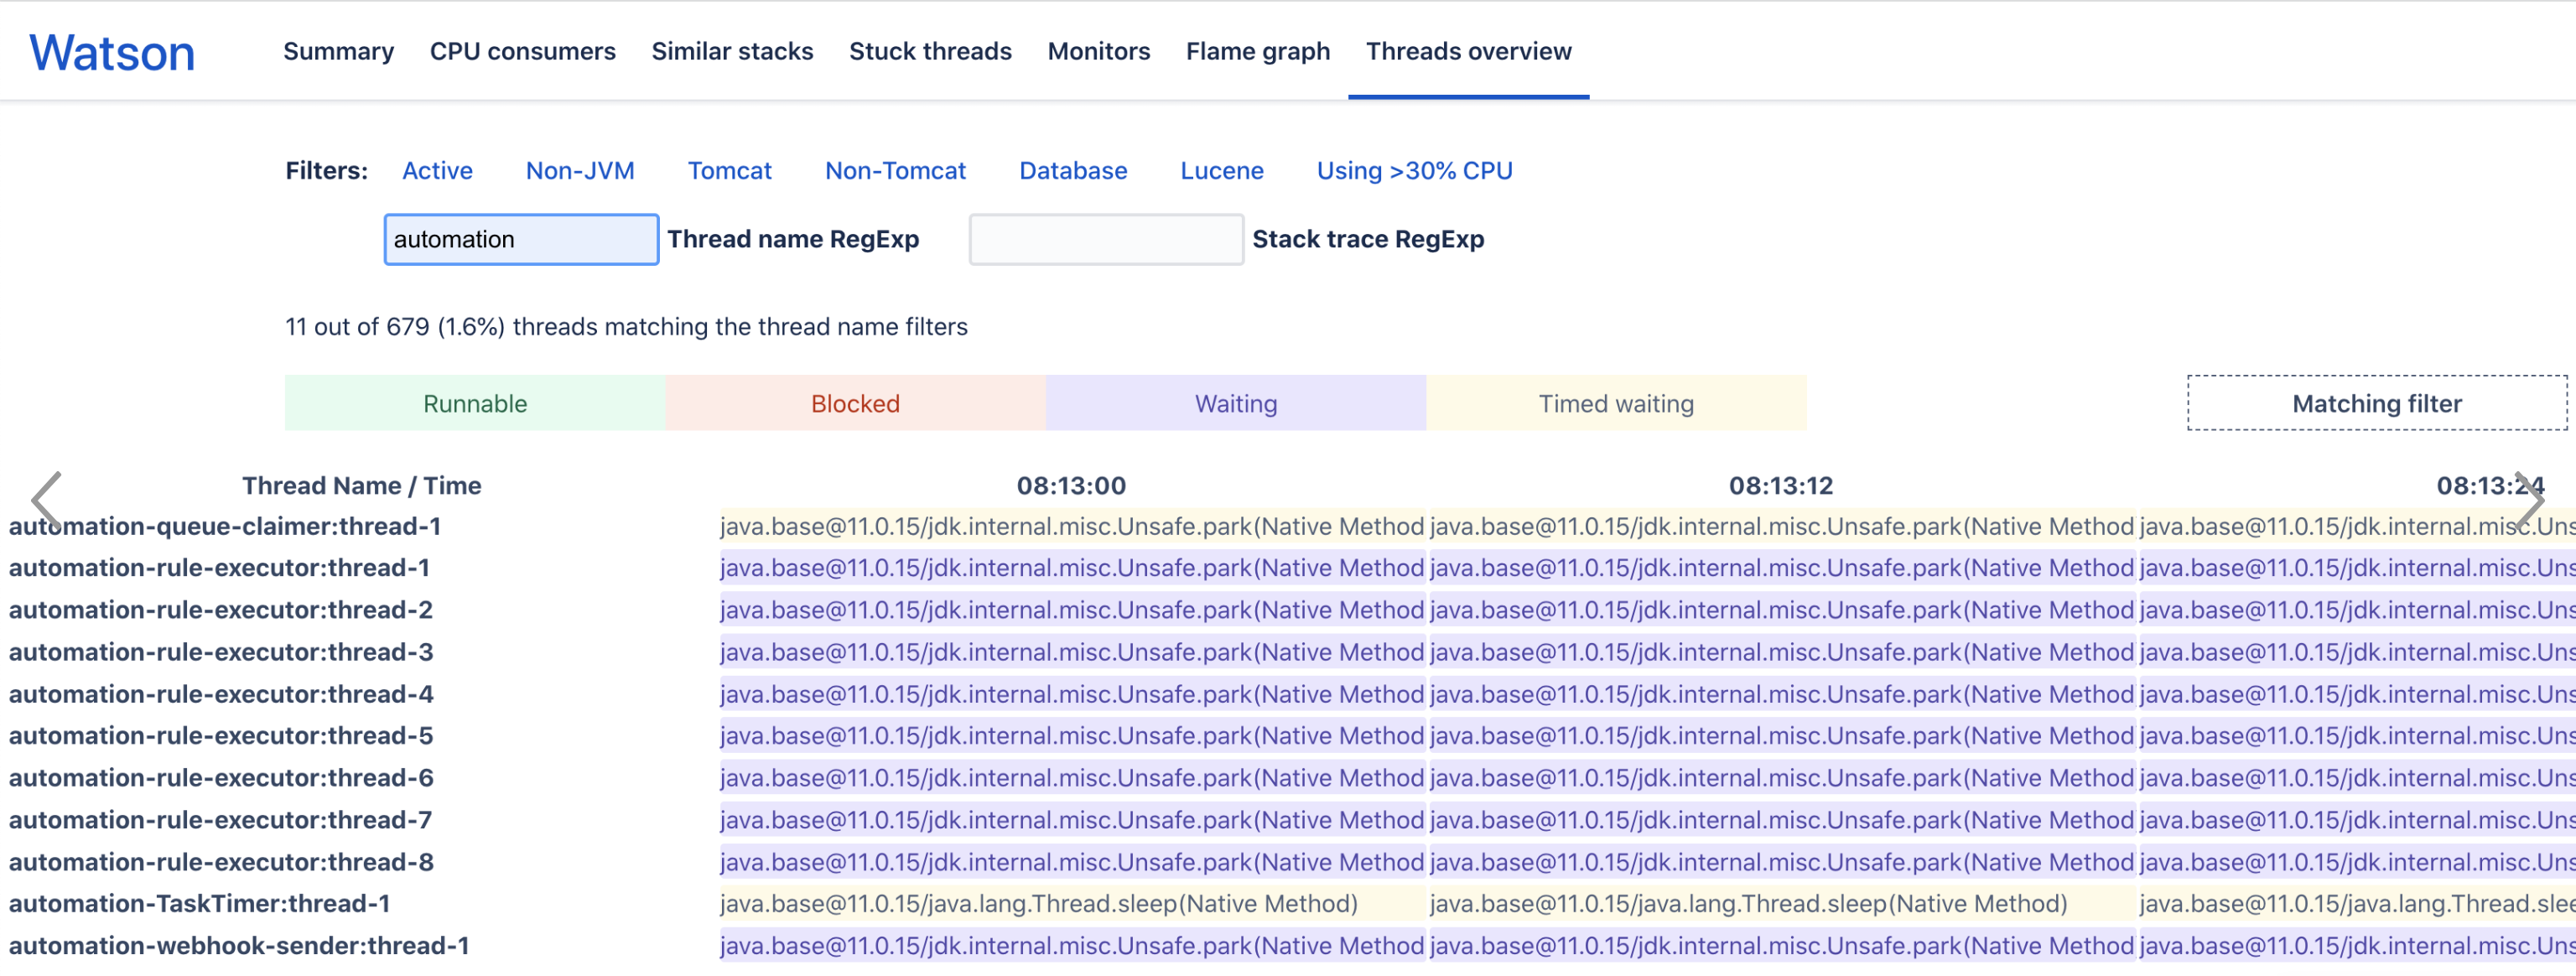The width and height of the screenshot is (2576, 976).
Task: Open TaskTimer Thread.sleep cell at 08:13:00
Action: click(x=1072, y=903)
